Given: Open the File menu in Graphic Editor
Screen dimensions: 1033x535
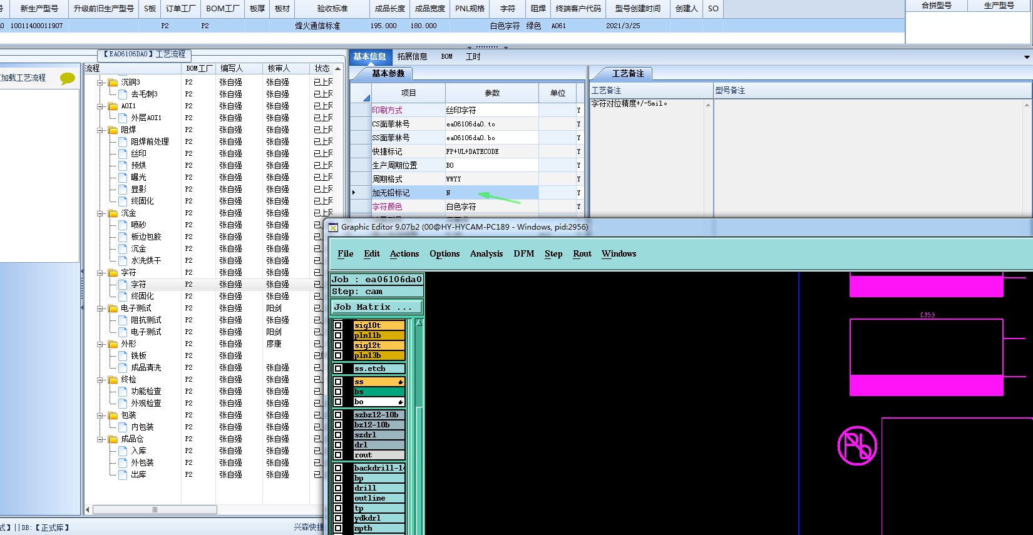Looking at the screenshot, I should [346, 253].
